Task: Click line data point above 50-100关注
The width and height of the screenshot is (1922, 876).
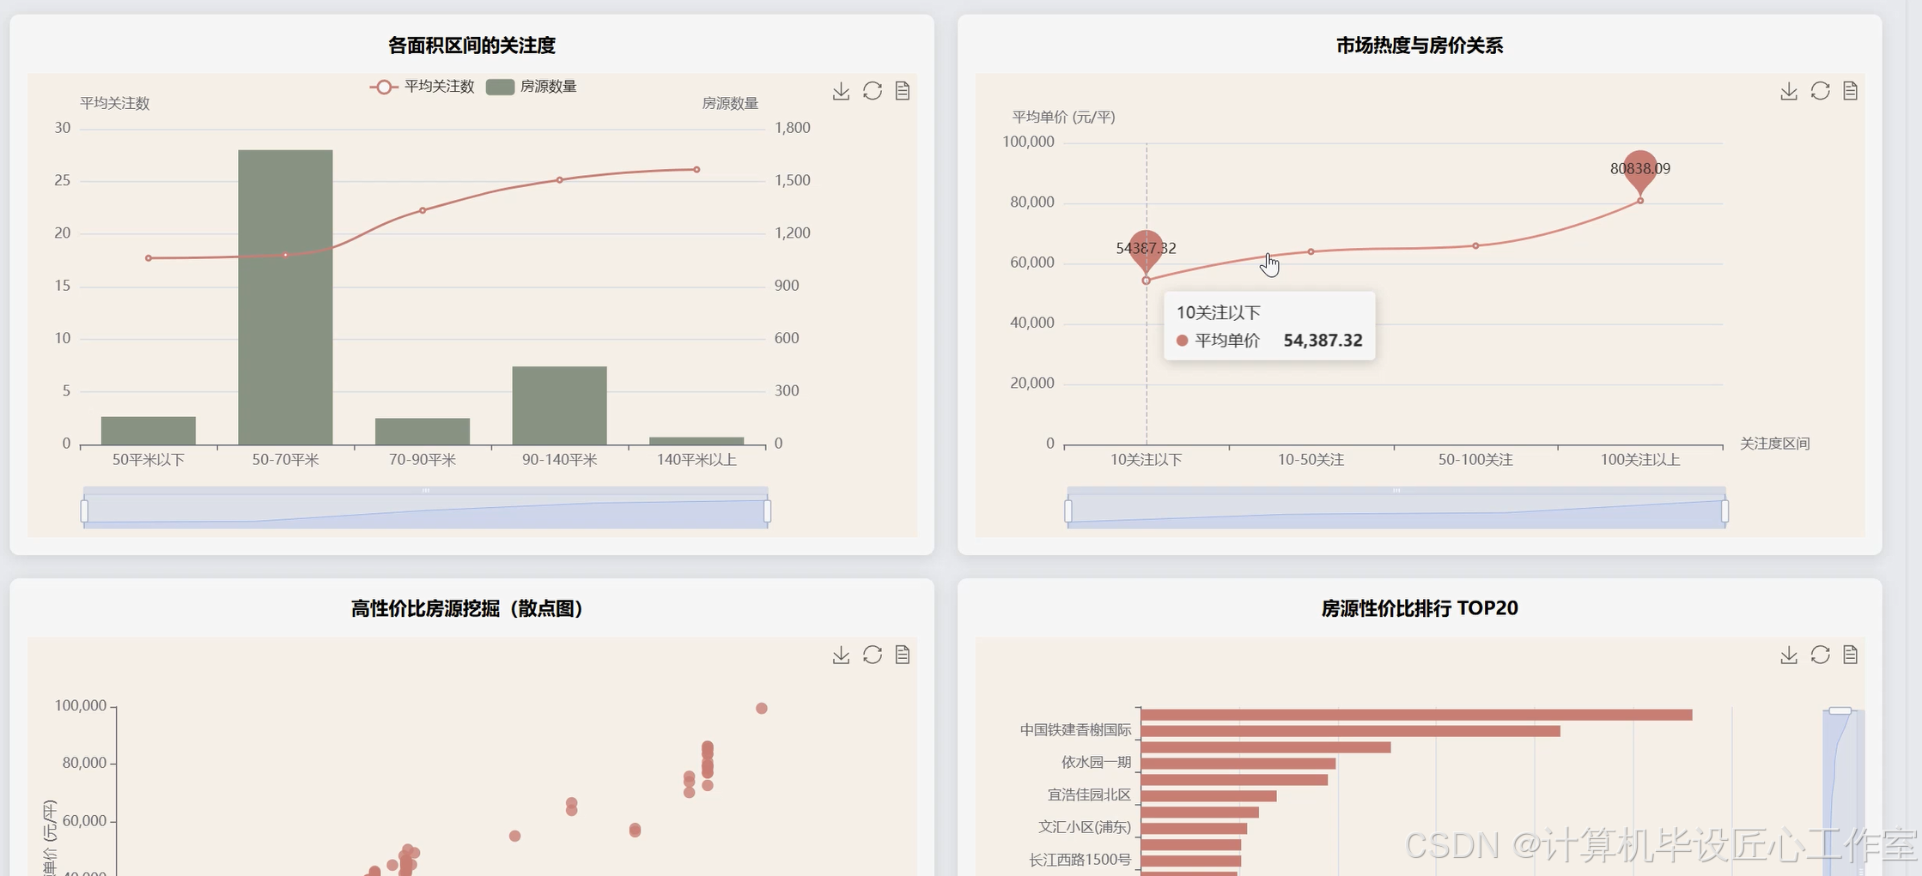Action: coord(1475,245)
